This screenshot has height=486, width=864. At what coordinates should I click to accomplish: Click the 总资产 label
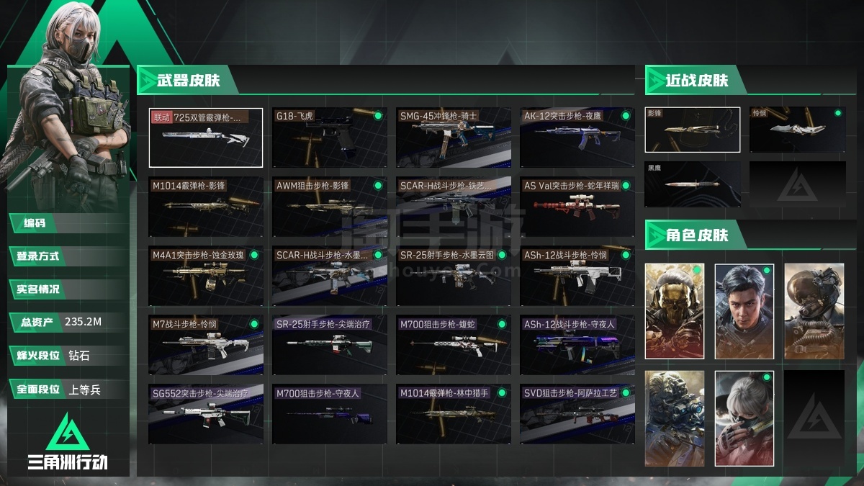coord(37,322)
